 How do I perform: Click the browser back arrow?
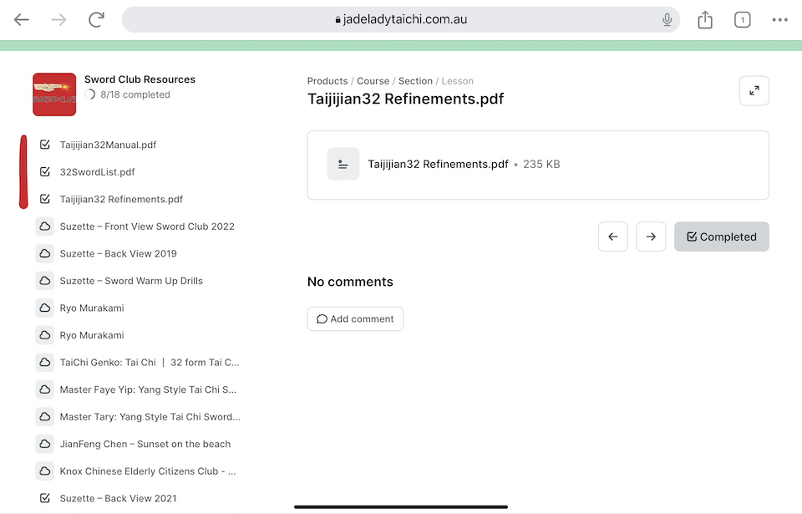pos(22,20)
